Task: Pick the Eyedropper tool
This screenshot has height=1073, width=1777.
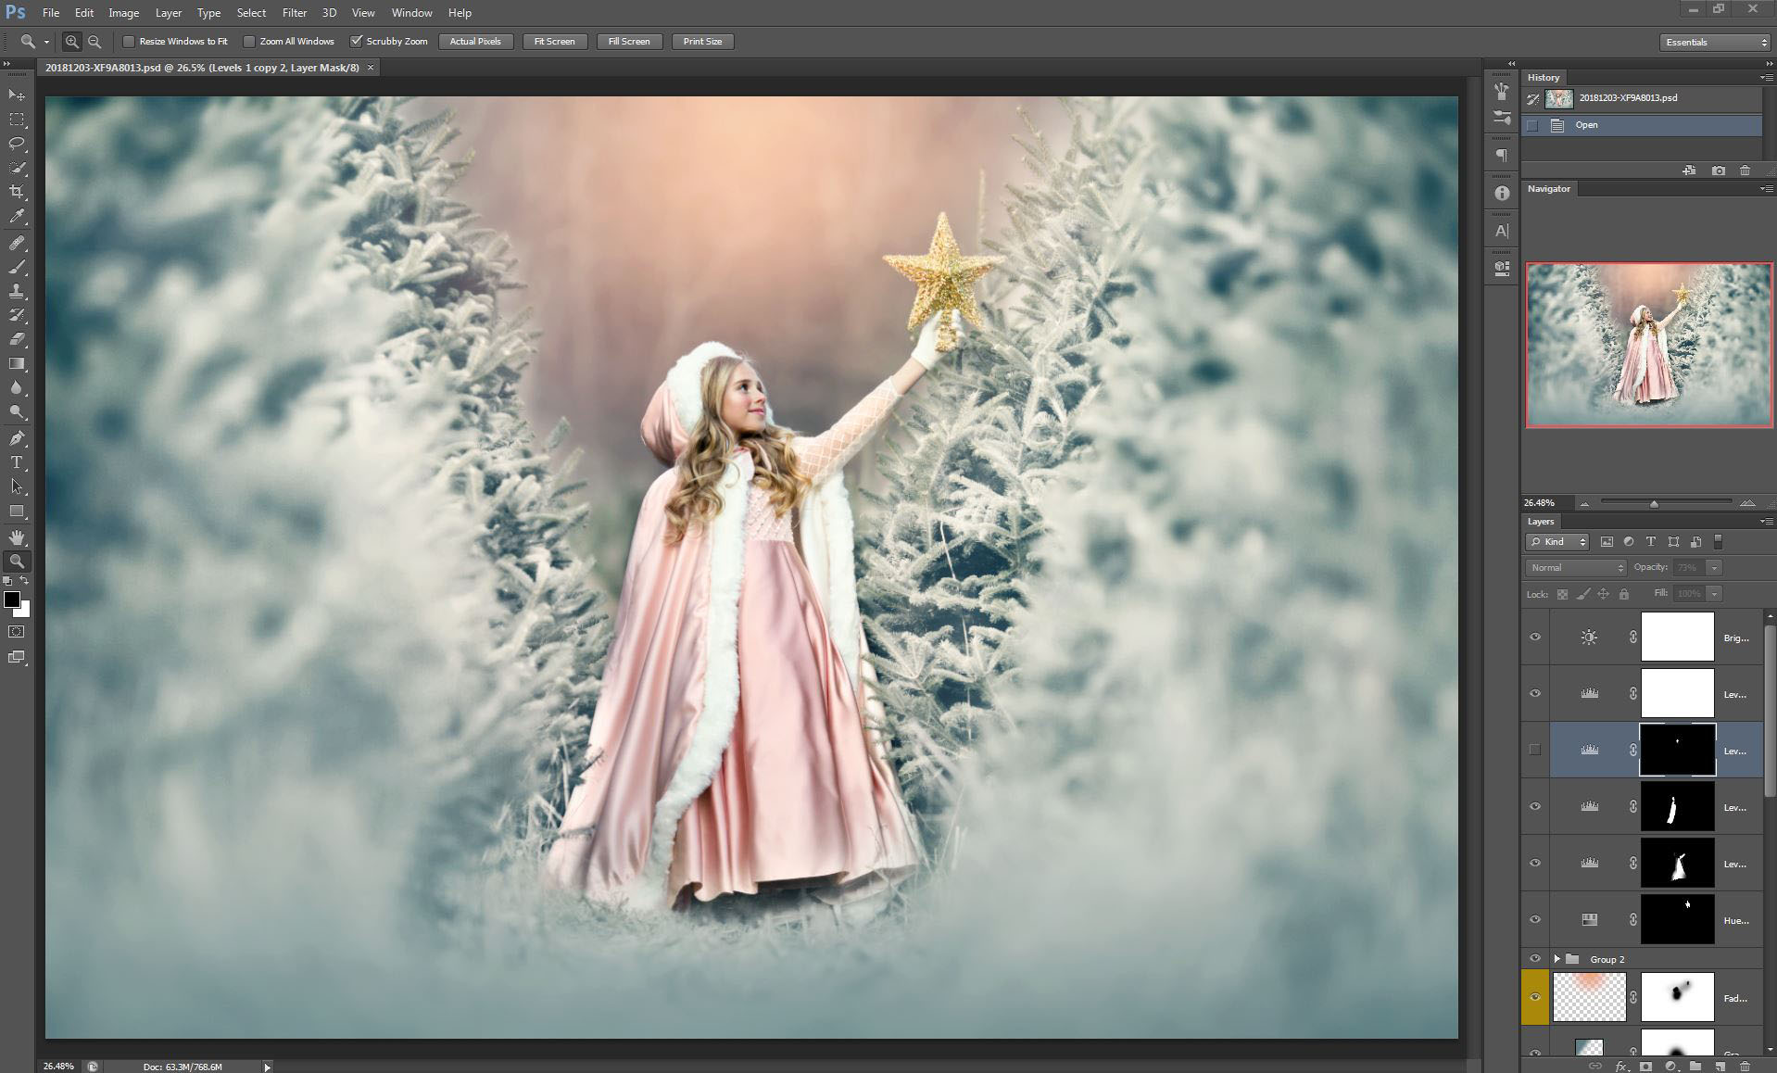Action: [x=17, y=216]
